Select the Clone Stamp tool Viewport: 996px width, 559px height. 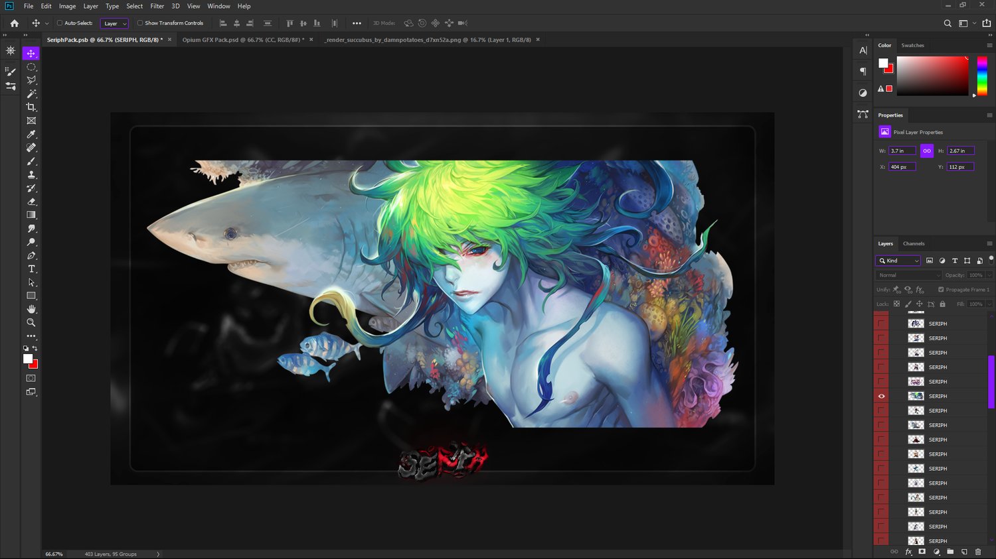(31, 174)
